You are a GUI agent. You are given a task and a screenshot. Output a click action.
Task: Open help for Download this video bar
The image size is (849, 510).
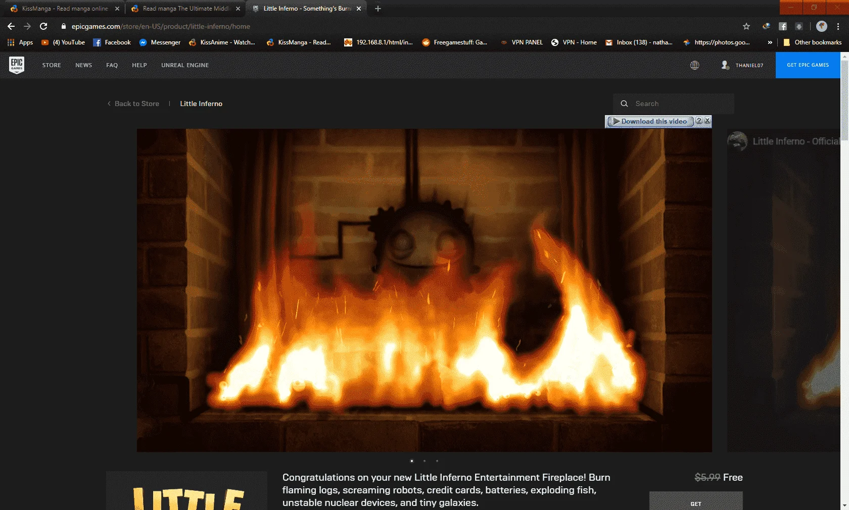coord(699,121)
